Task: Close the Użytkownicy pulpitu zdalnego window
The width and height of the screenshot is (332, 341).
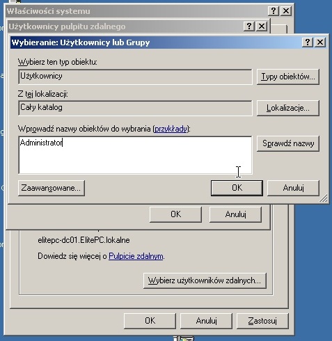Action: click(x=262, y=26)
